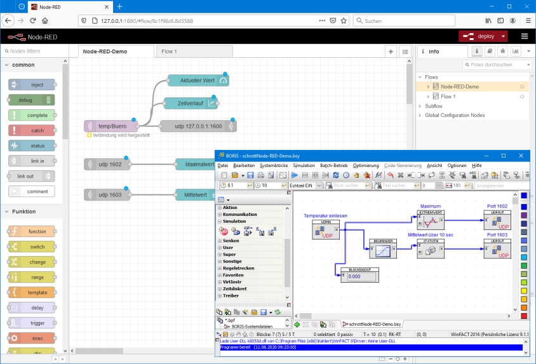Collapse the Funktion palette category
The height and width of the screenshot is (364, 536).
[7, 212]
